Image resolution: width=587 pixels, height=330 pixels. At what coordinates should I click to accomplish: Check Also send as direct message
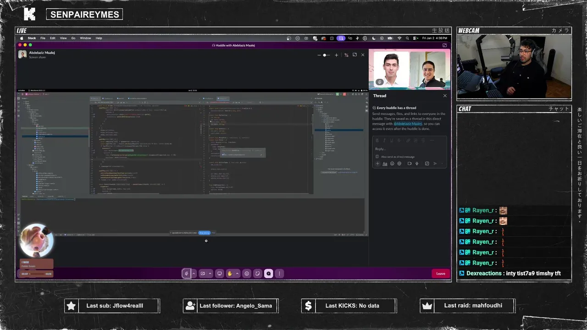(377, 157)
